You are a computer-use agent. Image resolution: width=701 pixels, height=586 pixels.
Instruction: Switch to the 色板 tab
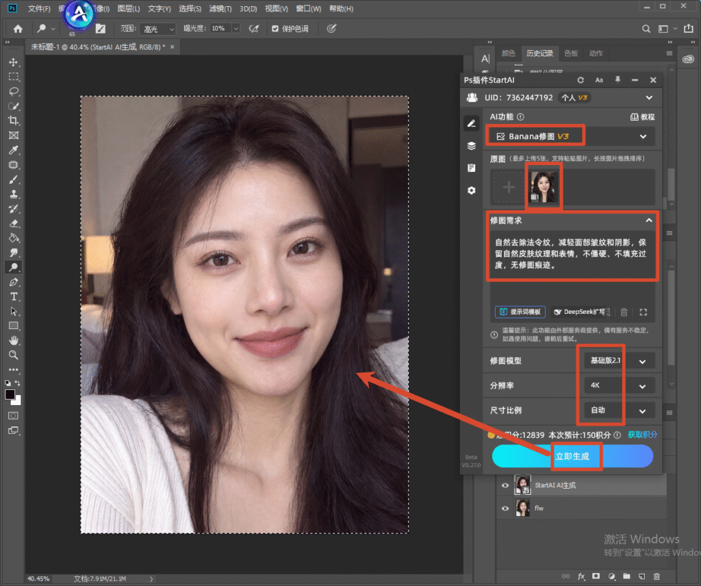tap(571, 53)
